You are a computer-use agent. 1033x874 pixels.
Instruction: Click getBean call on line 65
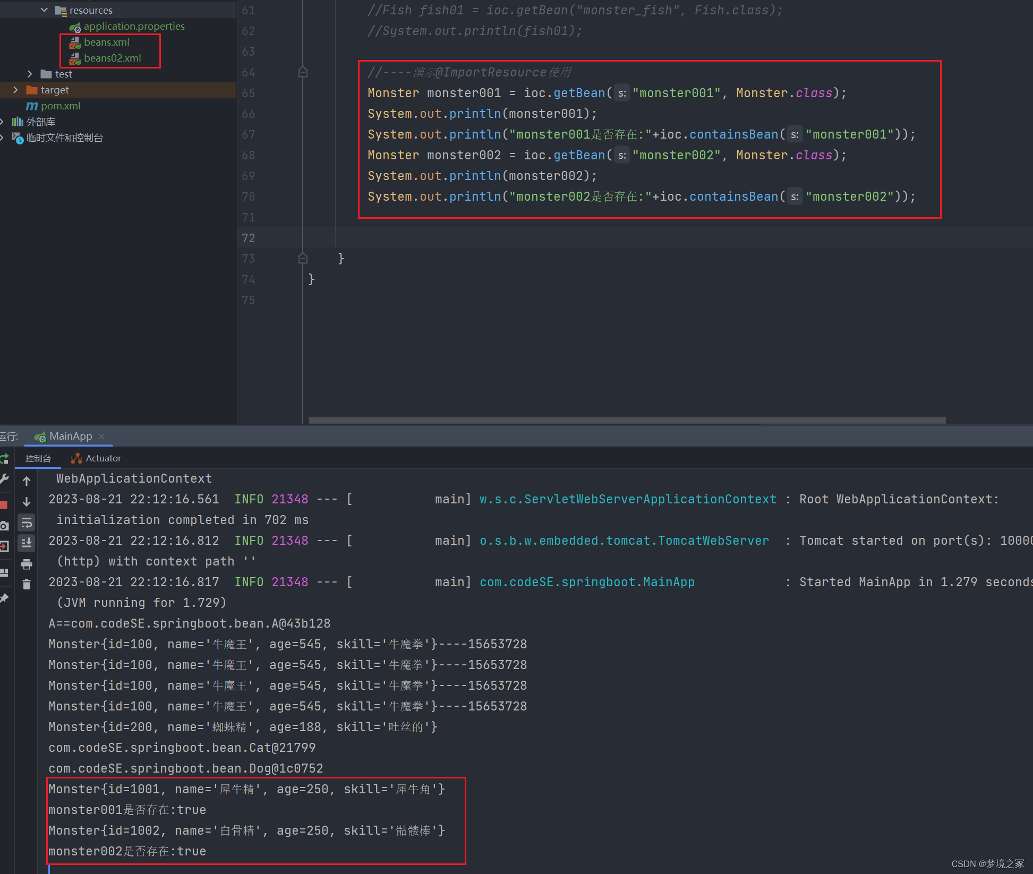pos(579,93)
